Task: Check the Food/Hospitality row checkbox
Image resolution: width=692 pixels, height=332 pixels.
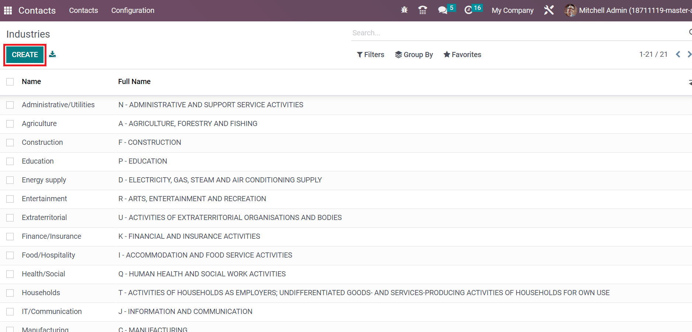Action: pos(10,255)
